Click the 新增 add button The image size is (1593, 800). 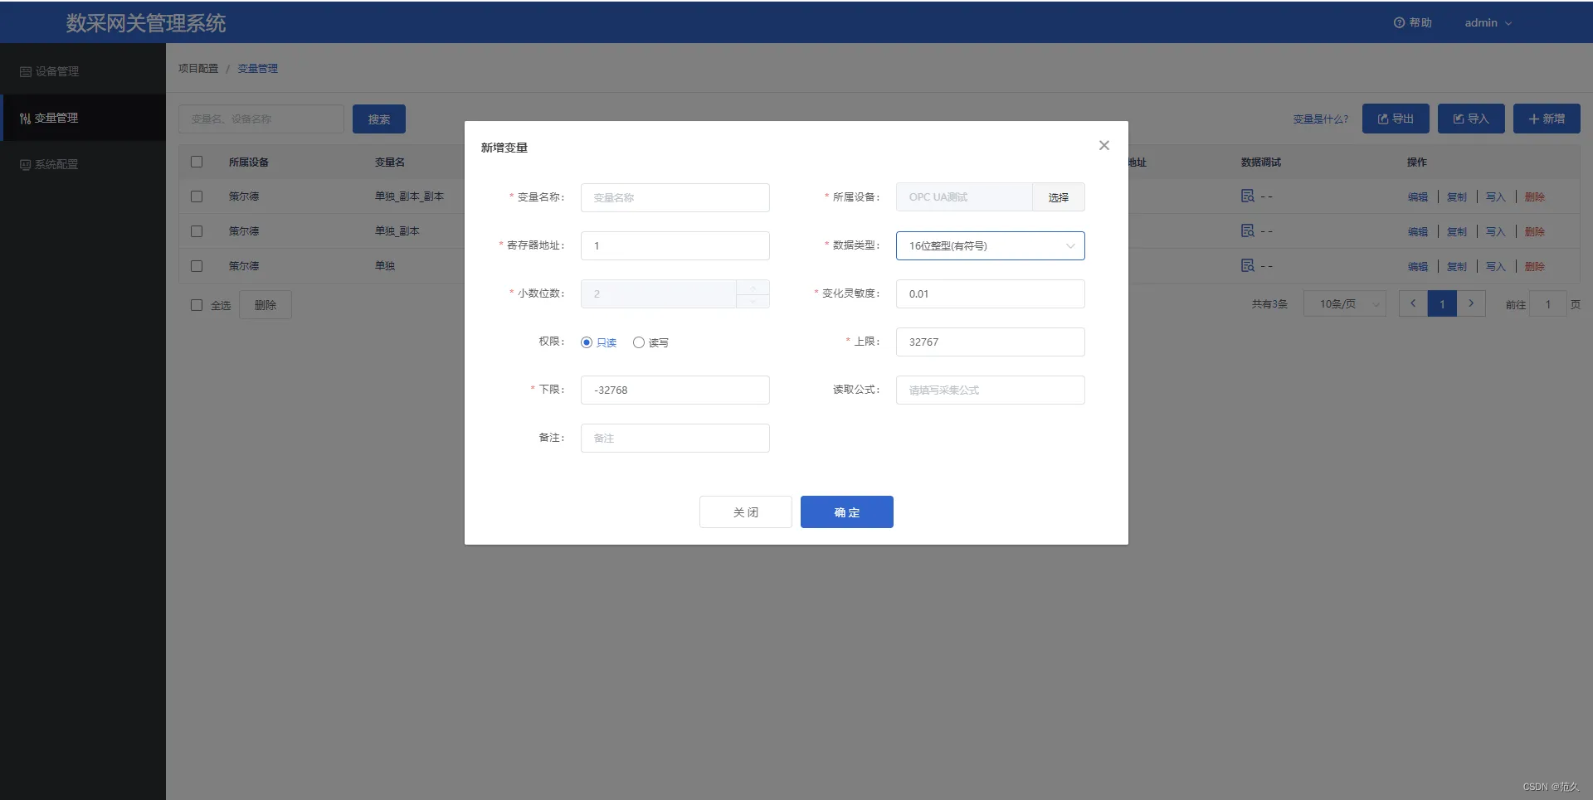pos(1547,119)
